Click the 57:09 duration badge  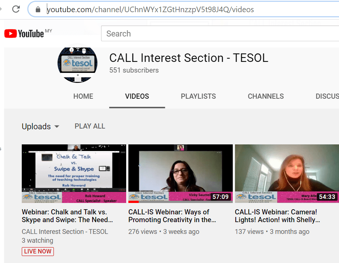click(x=221, y=197)
